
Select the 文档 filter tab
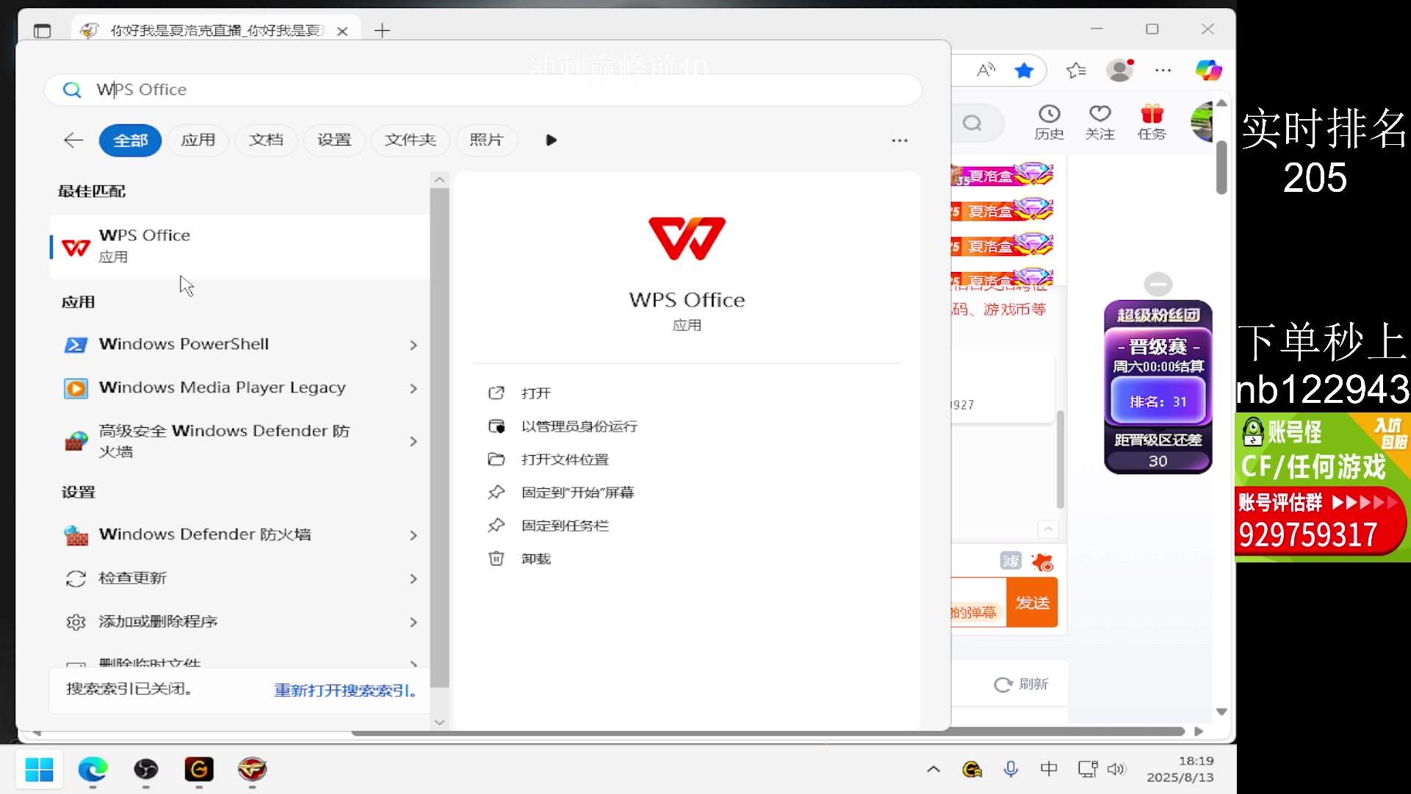tap(266, 140)
